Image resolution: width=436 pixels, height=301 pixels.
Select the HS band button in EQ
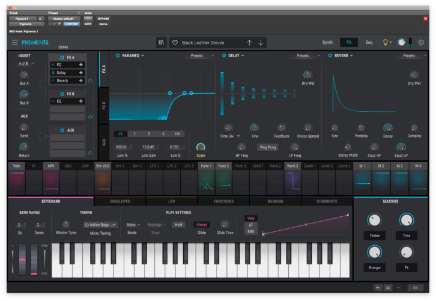click(x=177, y=134)
